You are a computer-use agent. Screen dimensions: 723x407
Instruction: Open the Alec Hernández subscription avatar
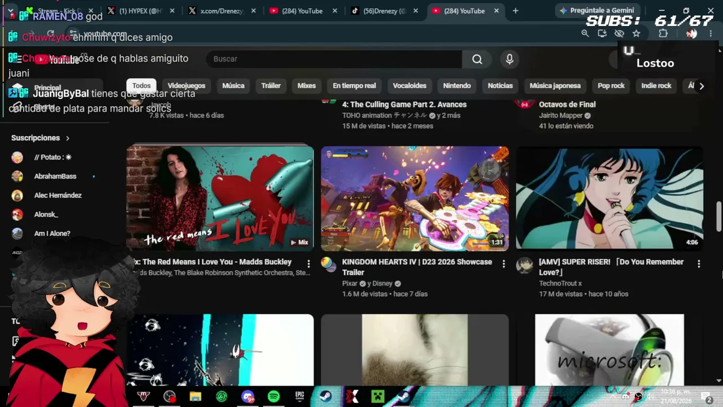(18, 196)
